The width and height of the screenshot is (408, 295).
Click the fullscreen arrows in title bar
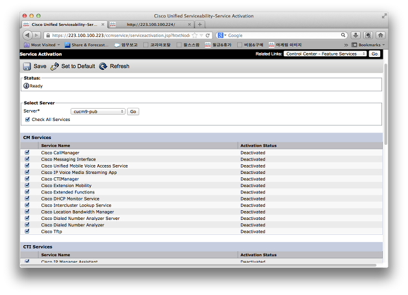(x=384, y=16)
